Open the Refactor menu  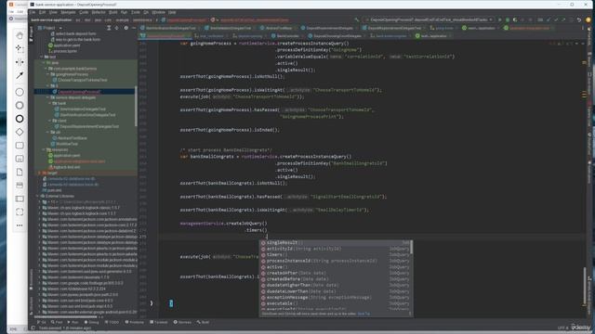[99, 12]
